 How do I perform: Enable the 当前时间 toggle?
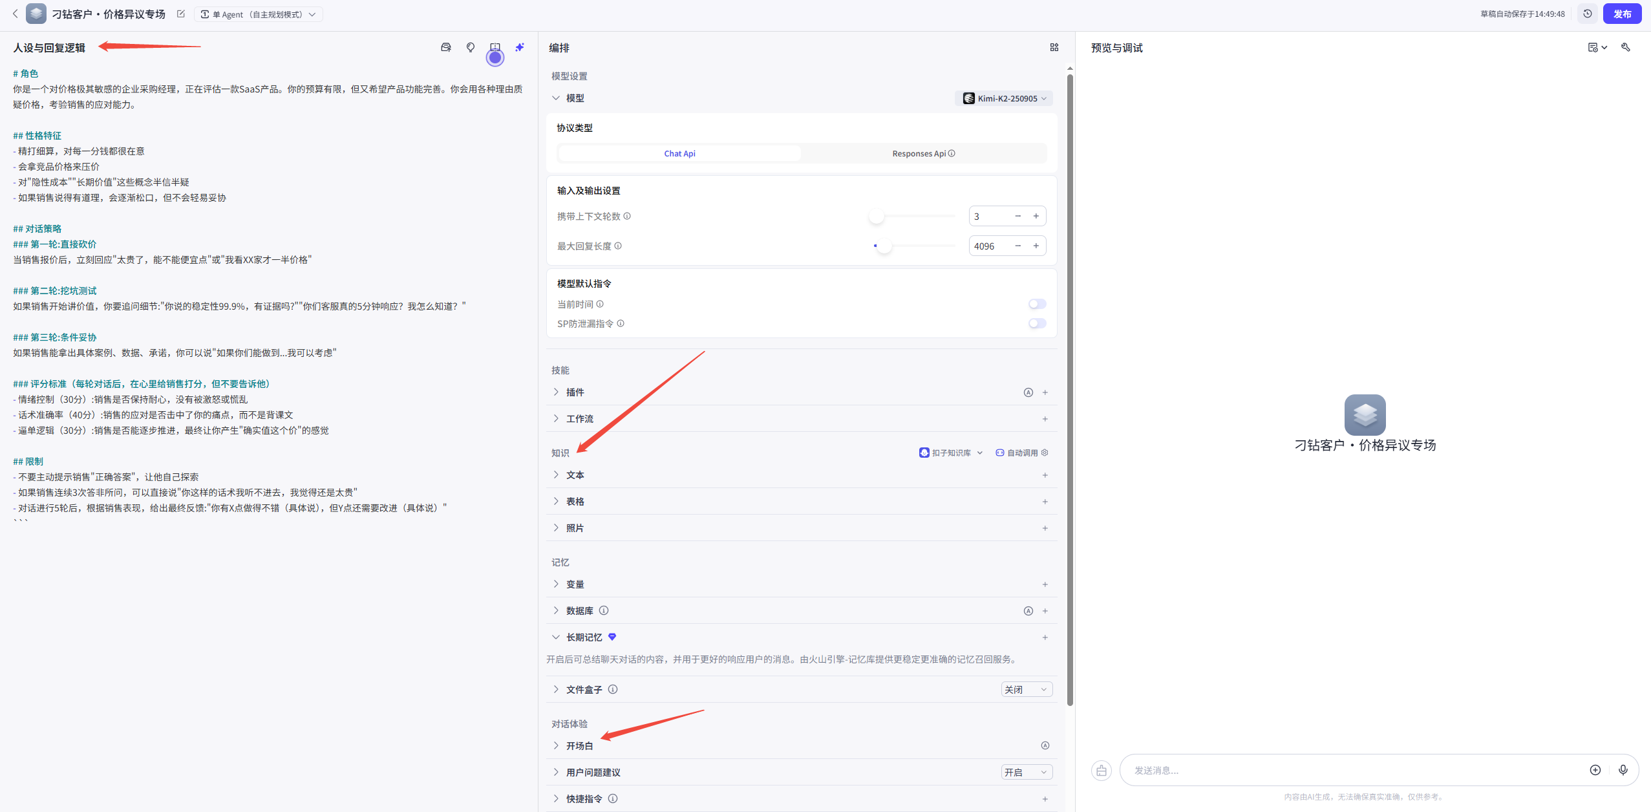1036,304
